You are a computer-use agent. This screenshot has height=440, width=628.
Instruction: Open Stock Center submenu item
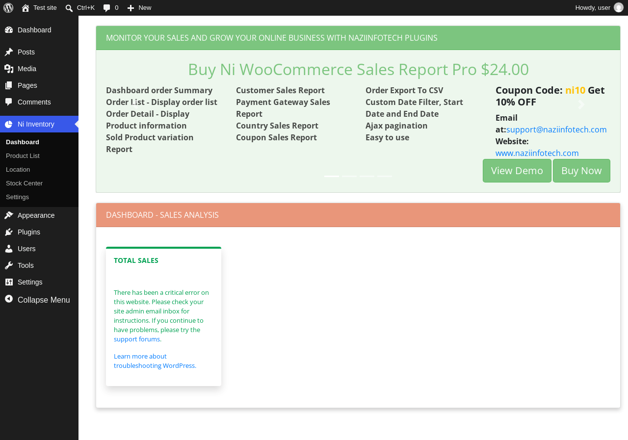coord(24,183)
